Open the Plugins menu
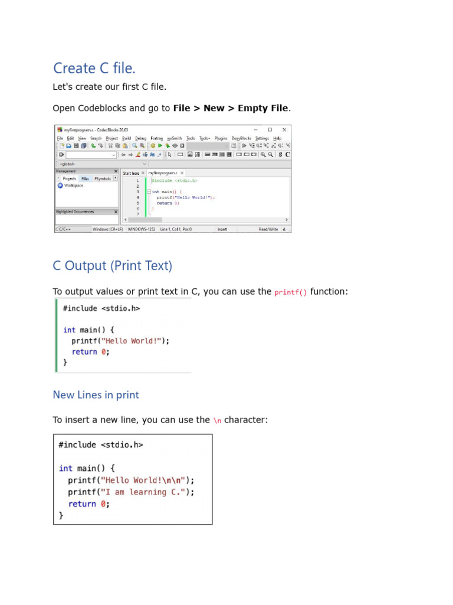 221,138
